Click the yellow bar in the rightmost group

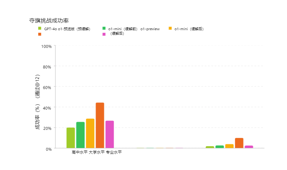pos(229,146)
